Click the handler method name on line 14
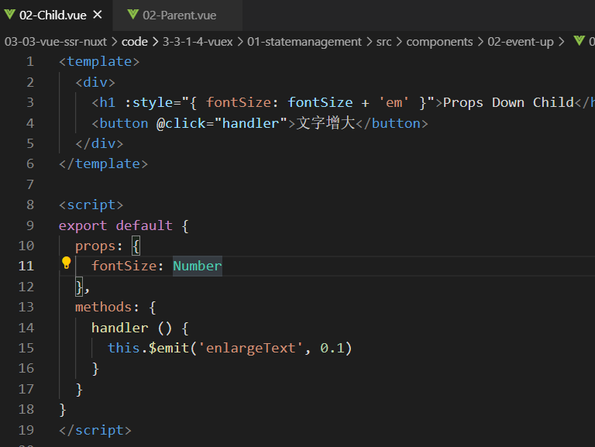 [119, 328]
